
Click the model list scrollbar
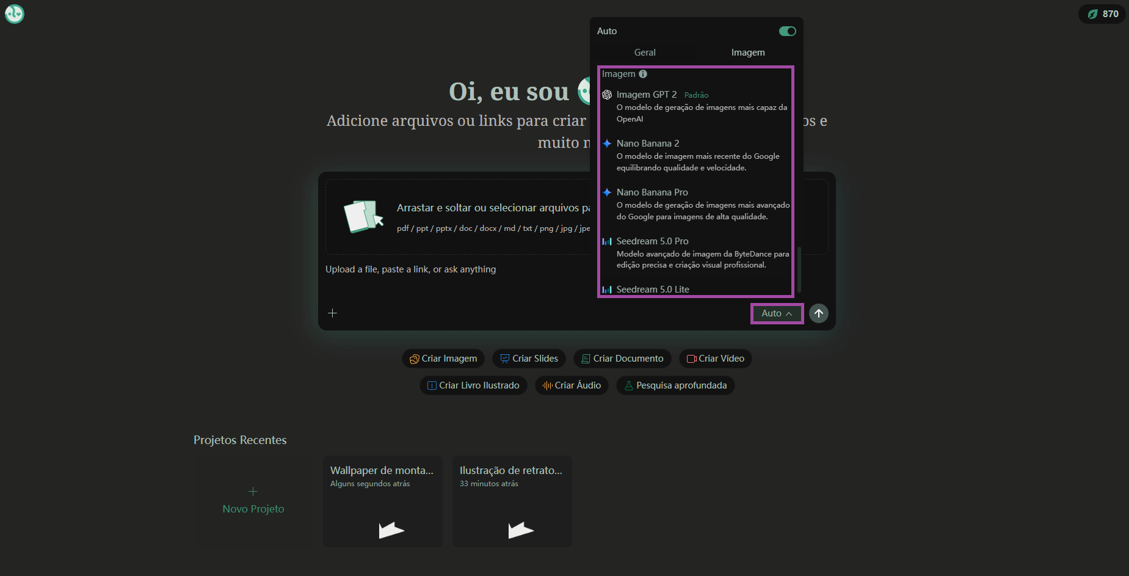click(799, 269)
